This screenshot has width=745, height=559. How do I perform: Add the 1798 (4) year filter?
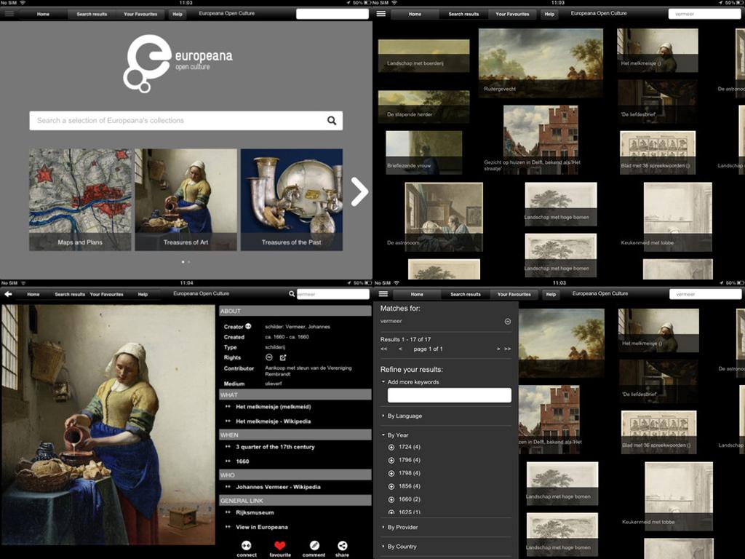[391, 473]
